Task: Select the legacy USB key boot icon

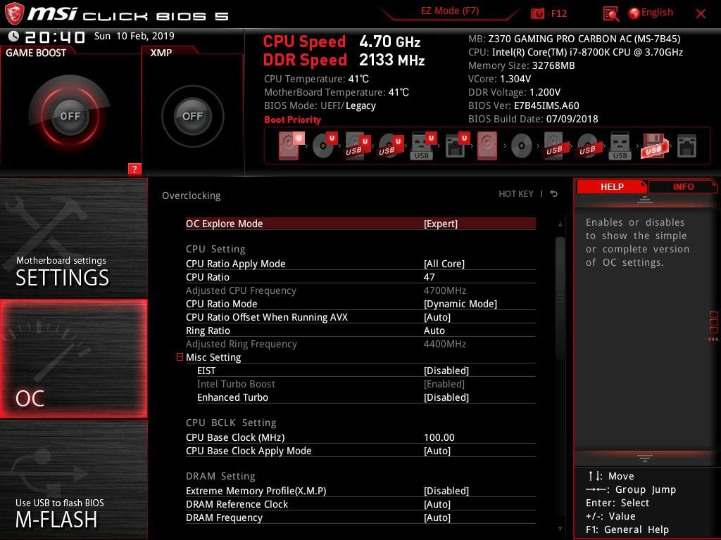Action: (620, 146)
